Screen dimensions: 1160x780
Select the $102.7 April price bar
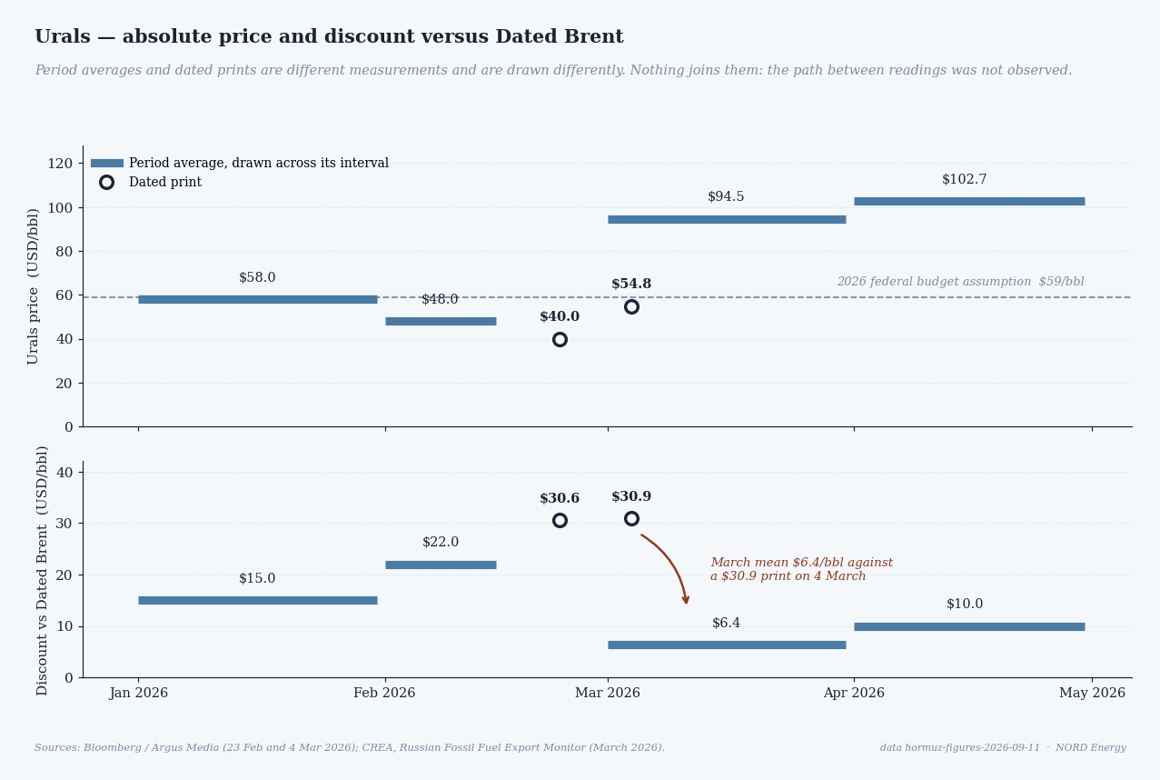click(969, 201)
